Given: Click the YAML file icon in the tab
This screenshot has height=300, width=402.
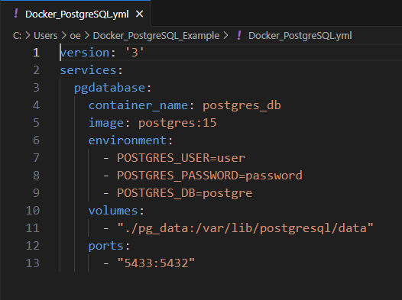Looking at the screenshot, I should click(x=16, y=13).
